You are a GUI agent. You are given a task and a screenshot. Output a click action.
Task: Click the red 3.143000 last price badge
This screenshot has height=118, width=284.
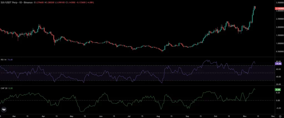tap(279, 9)
